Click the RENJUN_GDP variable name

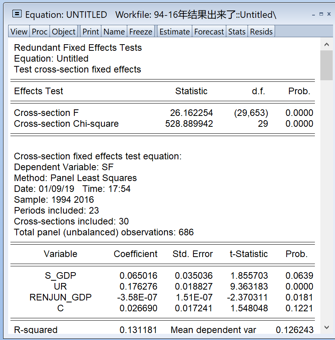click(60, 297)
